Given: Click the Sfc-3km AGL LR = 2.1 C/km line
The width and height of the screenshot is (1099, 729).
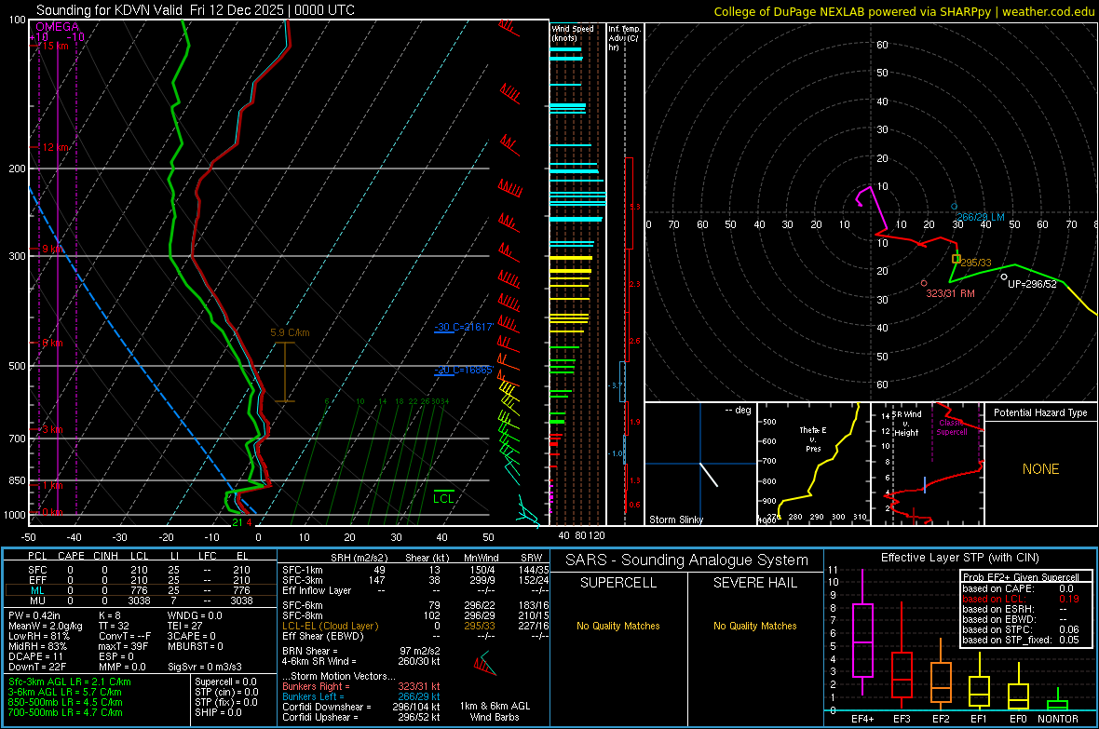Looking at the screenshot, I should point(70,682).
